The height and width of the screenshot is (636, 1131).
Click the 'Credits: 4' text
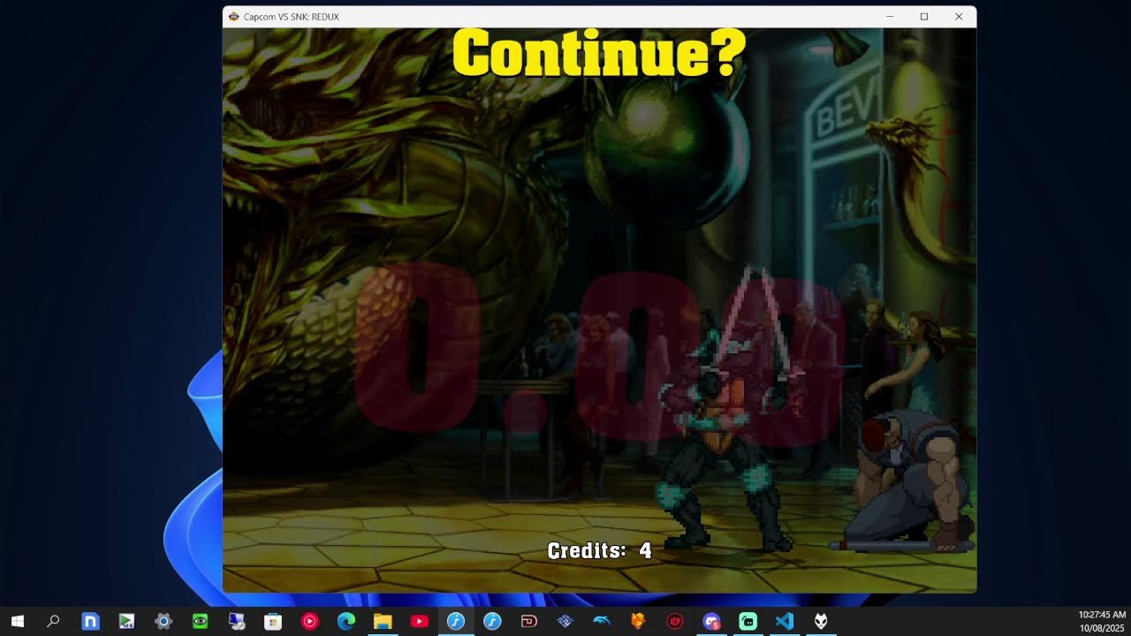[x=599, y=550]
